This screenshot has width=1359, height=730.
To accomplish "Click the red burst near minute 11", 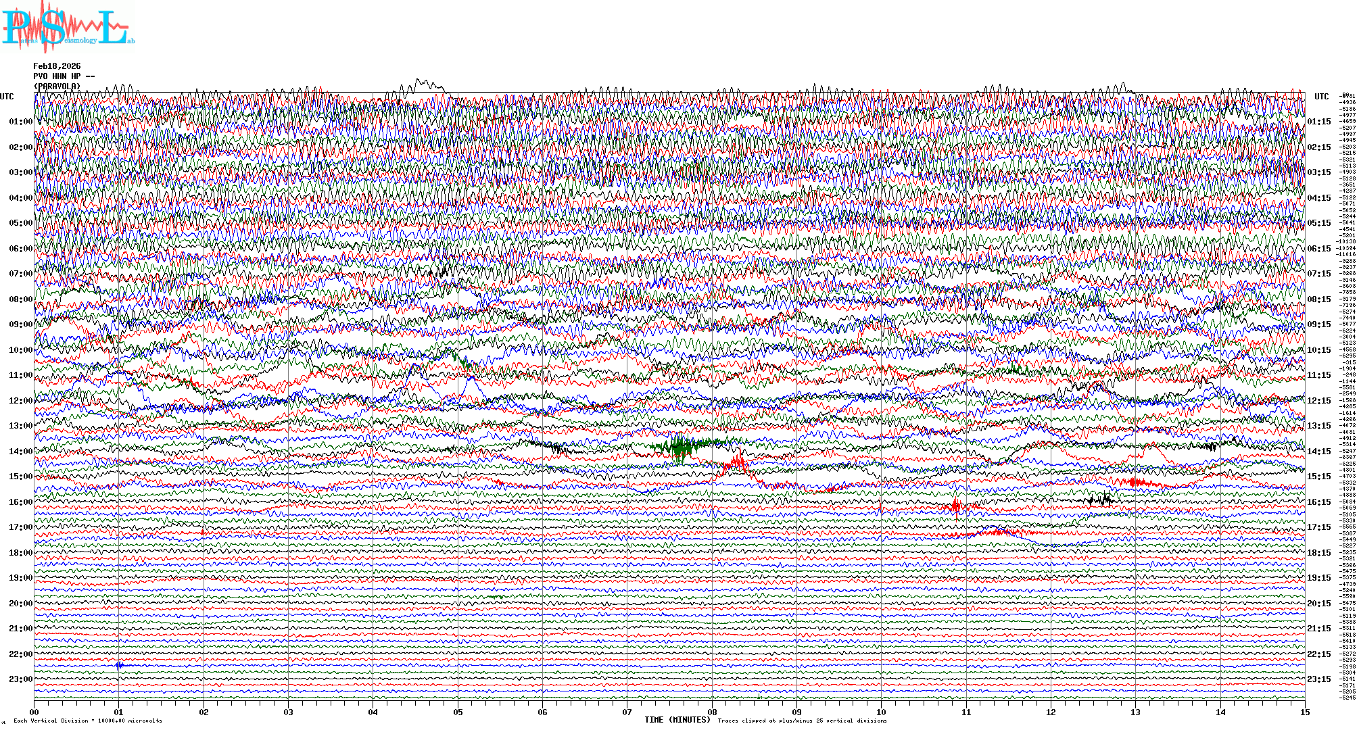I will click(956, 506).
